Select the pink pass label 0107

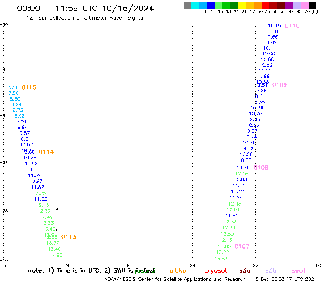point(242,246)
